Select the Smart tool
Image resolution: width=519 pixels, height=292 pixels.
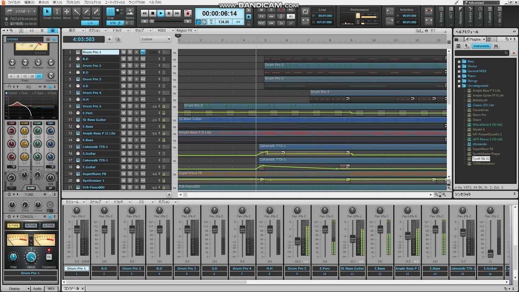[47, 13]
